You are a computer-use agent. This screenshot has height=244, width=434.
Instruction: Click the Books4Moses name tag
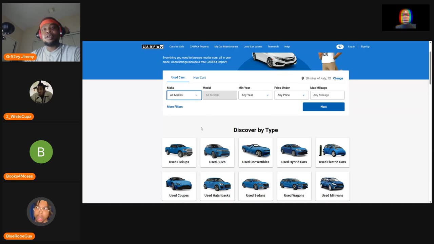(19, 176)
